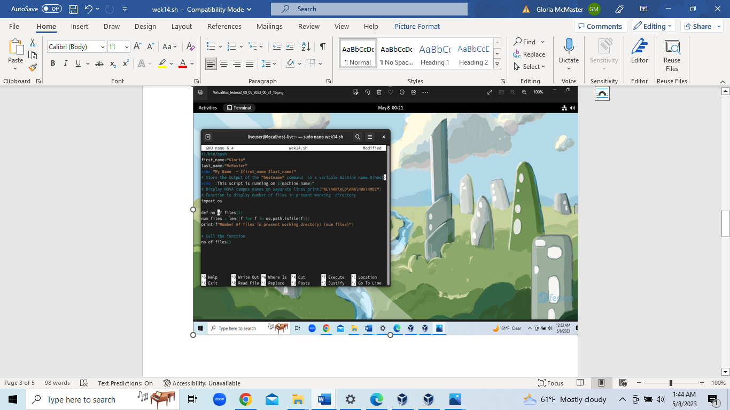The height and width of the screenshot is (410, 730).
Task: Apply bullet list formatting
Action: click(x=211, y=46)
